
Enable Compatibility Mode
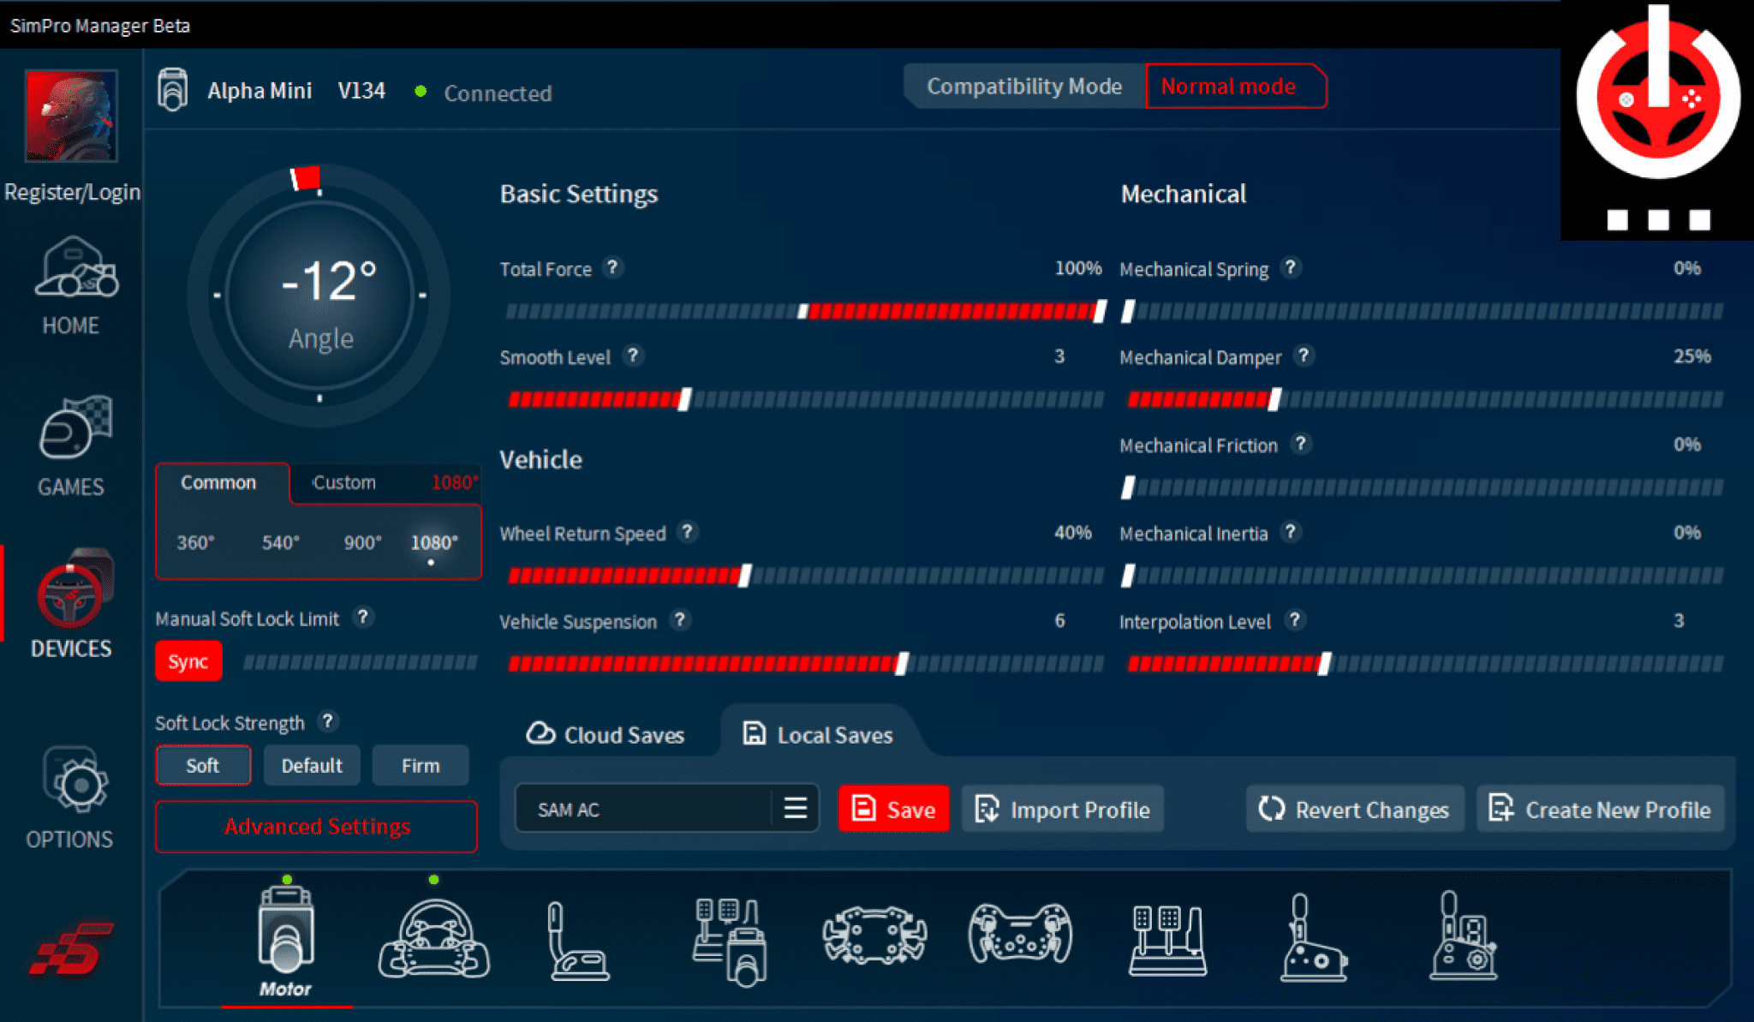[x=1024, y=86]
